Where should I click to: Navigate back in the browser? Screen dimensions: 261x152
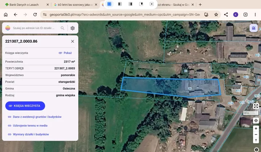coord(16,14)
